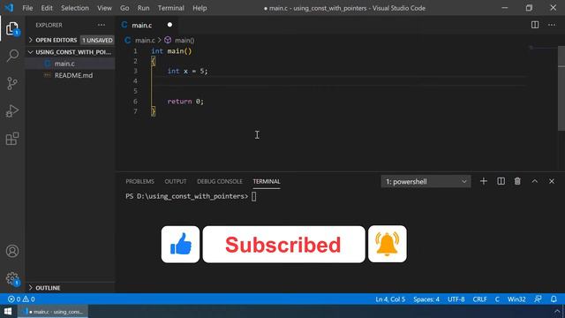Open the Search view icon
The width and height of the screenshot is (565, 318).
(12, 56)
